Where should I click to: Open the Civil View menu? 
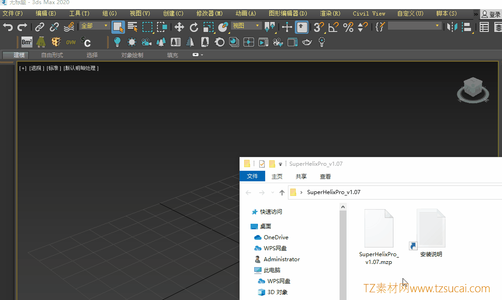[x=369, y=13]
